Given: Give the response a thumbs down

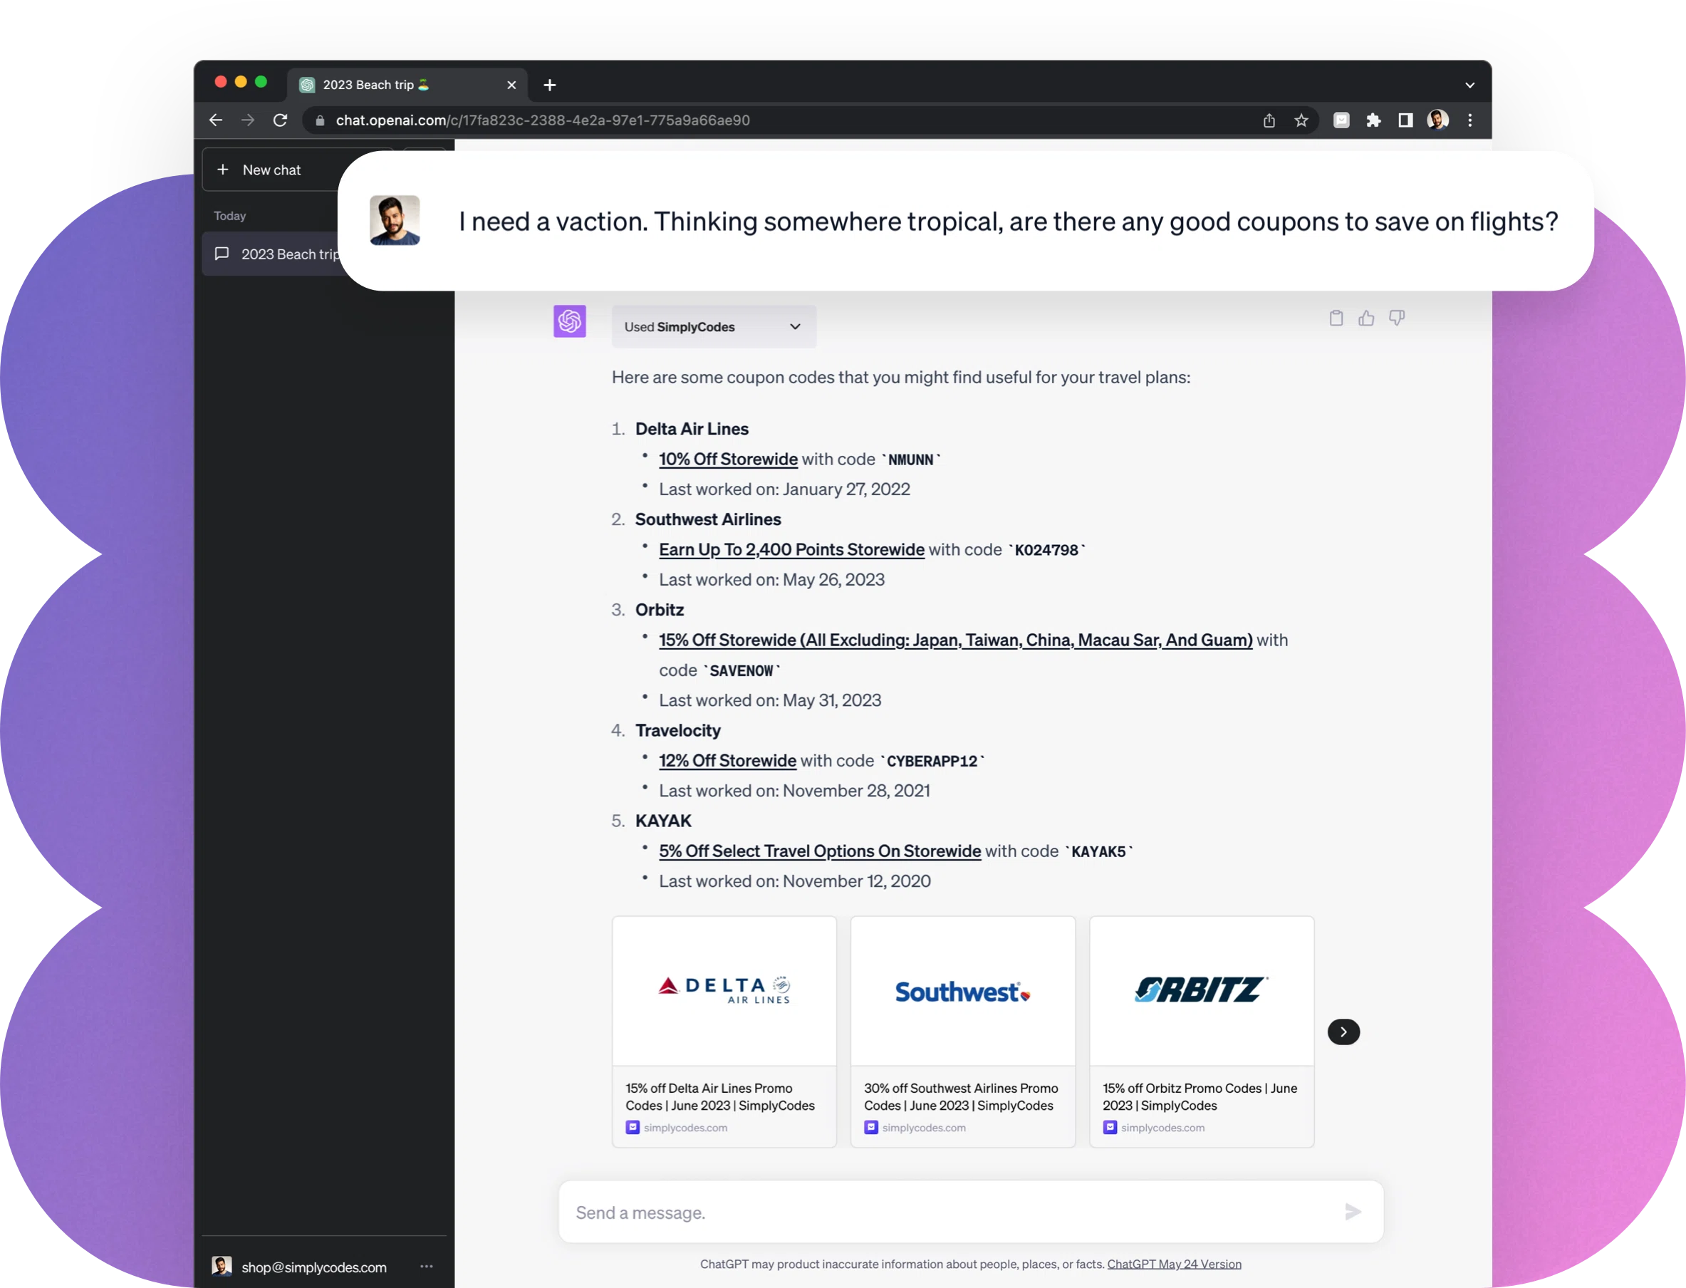Looking at the screenshot, I should point(1396,318).
